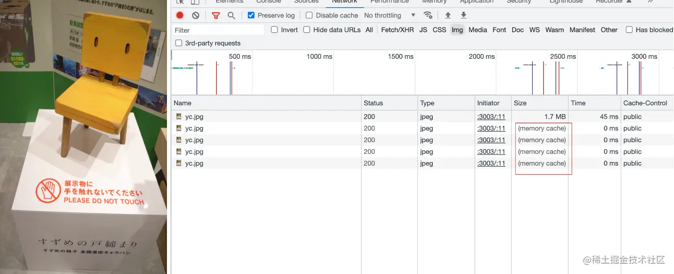Sort by the Cache-Control column header
This screenshot has width=674, height=274.
[647, 103]
